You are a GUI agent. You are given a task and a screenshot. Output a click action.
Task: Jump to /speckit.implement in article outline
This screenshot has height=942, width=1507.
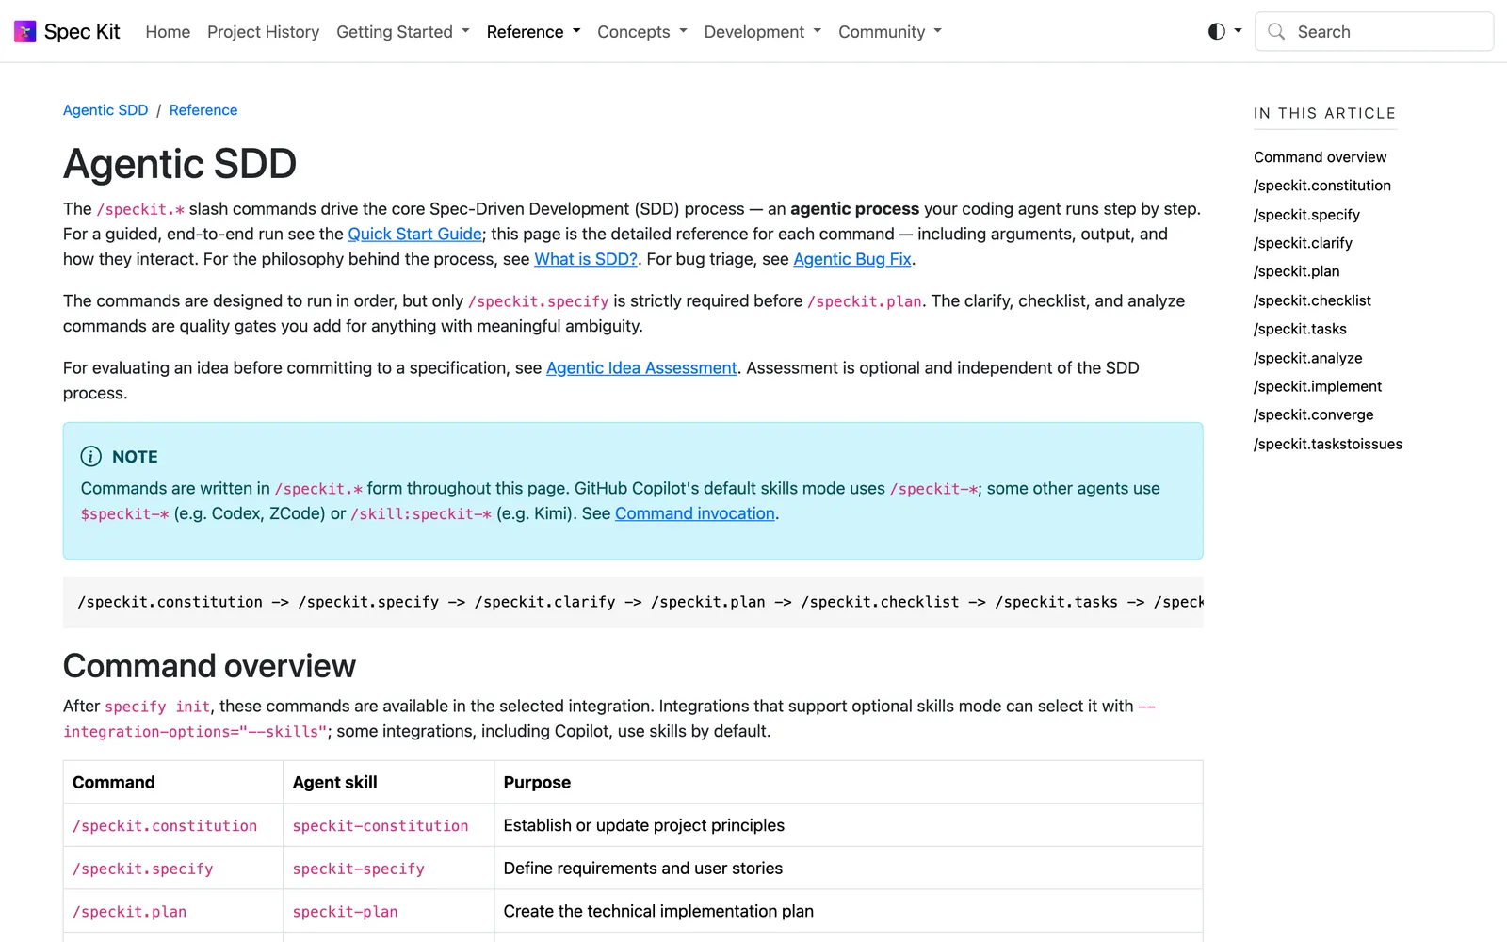click(x=1319, y=386)
